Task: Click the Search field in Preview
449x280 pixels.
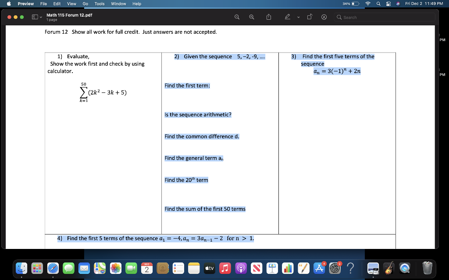Action: [x=384, y=17]
